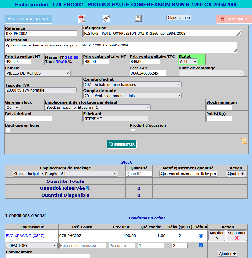Click the price tag label icon
The height and width of the screenshot is (258, 252).
tap(106, 18)
